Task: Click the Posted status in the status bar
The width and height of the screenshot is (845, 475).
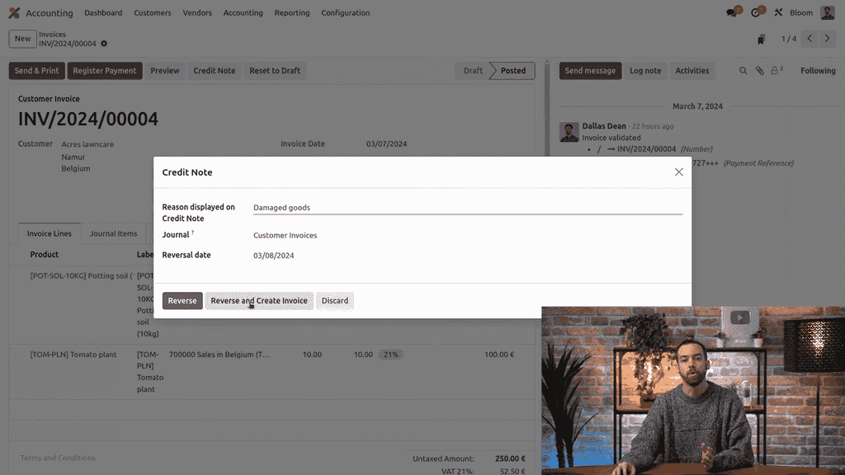Action: click(512, 70)
